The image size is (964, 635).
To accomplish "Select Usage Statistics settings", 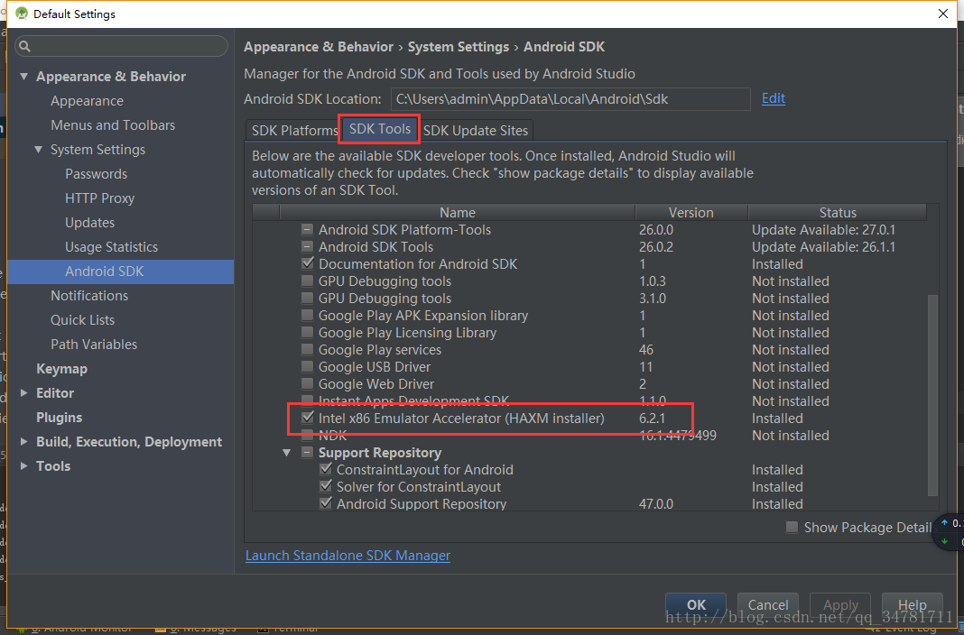I will [111, 247].
